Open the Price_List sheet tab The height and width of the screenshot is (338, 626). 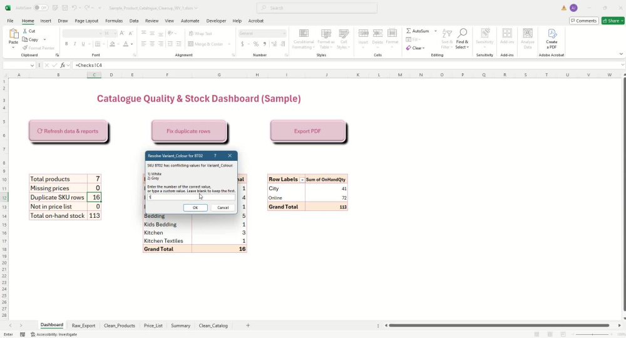(153, 325)
